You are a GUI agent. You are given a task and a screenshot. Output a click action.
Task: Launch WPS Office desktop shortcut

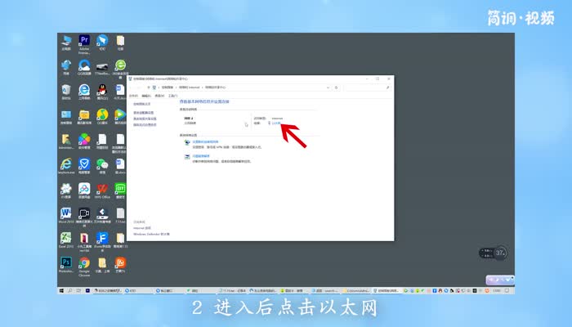click(102, 190)
